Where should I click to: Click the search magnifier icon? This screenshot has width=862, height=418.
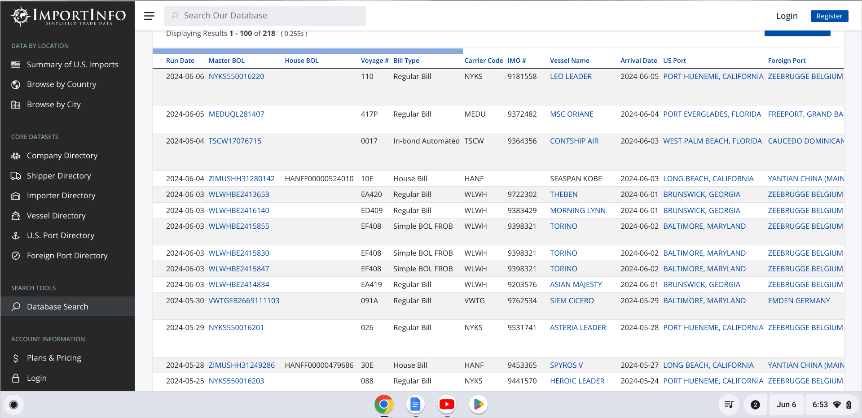(x=175, y=16)
